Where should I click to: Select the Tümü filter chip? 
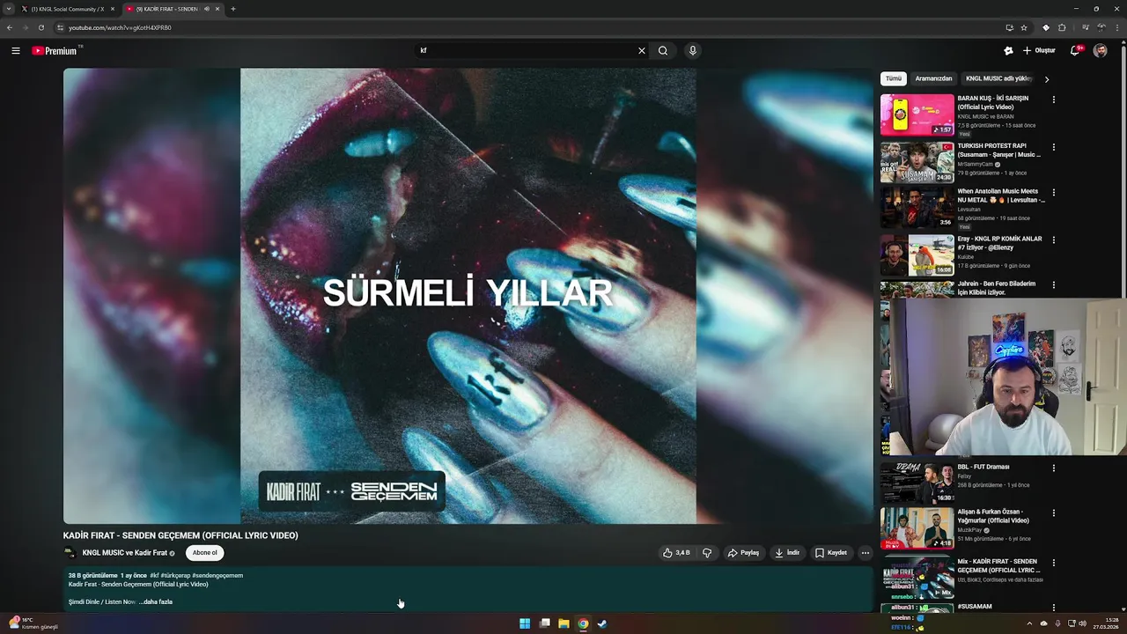pos(894,78)
